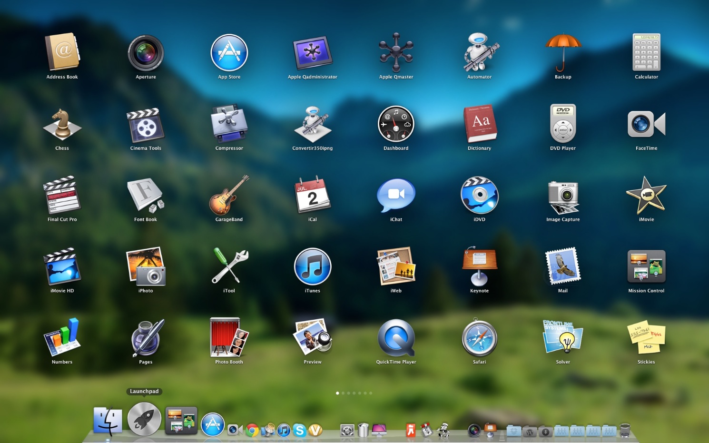Image resolution: width=709 pixels, height=443 pixels.
Task: Launch DVD Player
Action: [x=563, y=123]
